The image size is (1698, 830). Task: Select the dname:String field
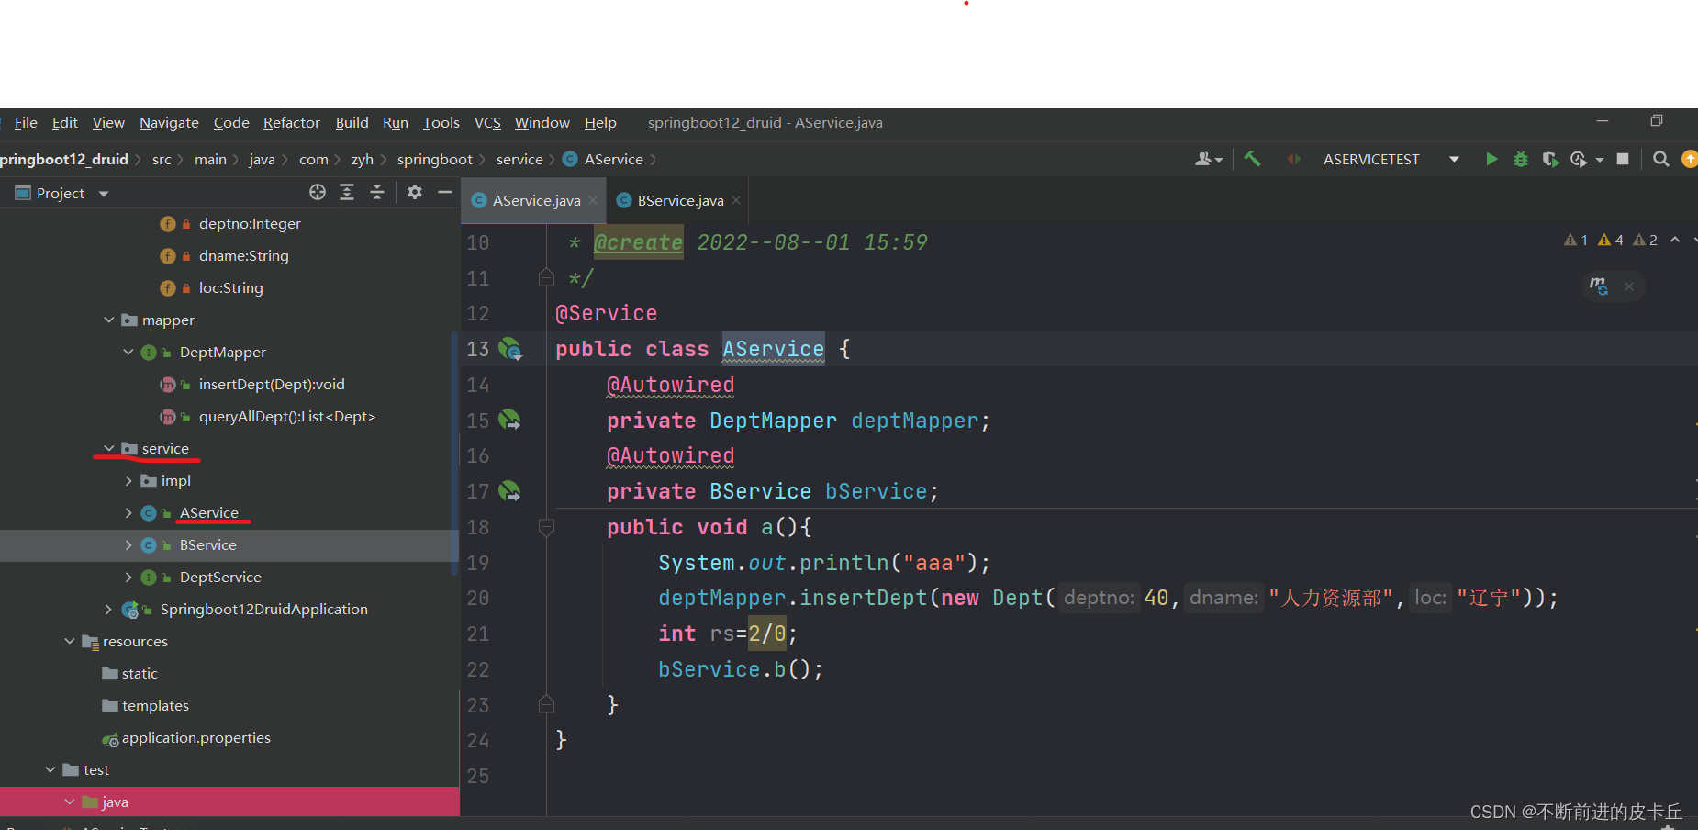coord(243,255)
